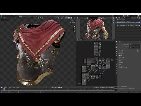Image resolution: width=141 pixels, height=106 pixels.
Task: Expand the Film panel
Action: tap(120, 61)
